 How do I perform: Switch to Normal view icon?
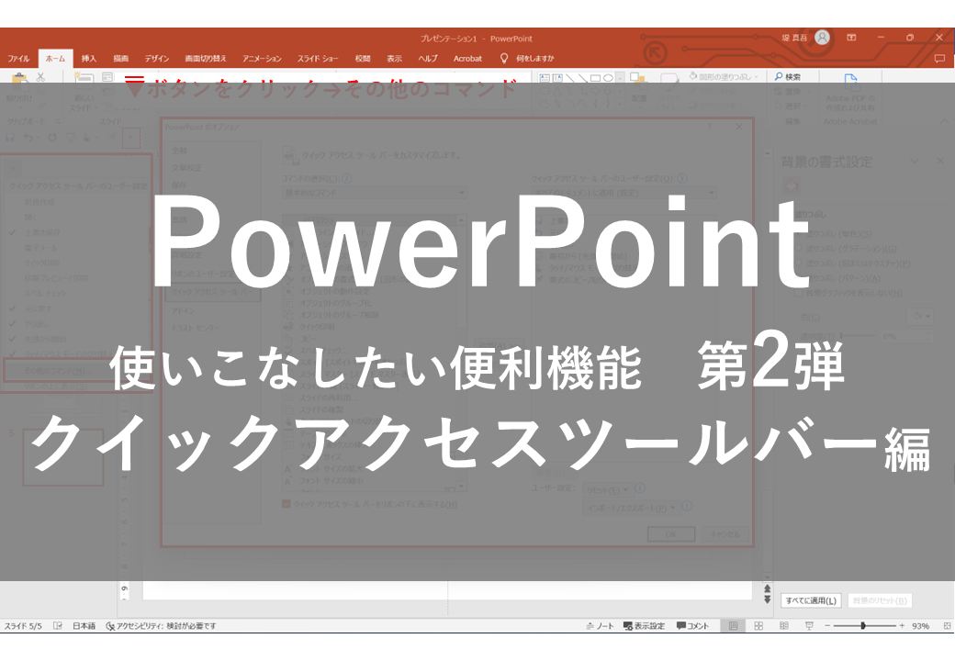pos(734,626)
